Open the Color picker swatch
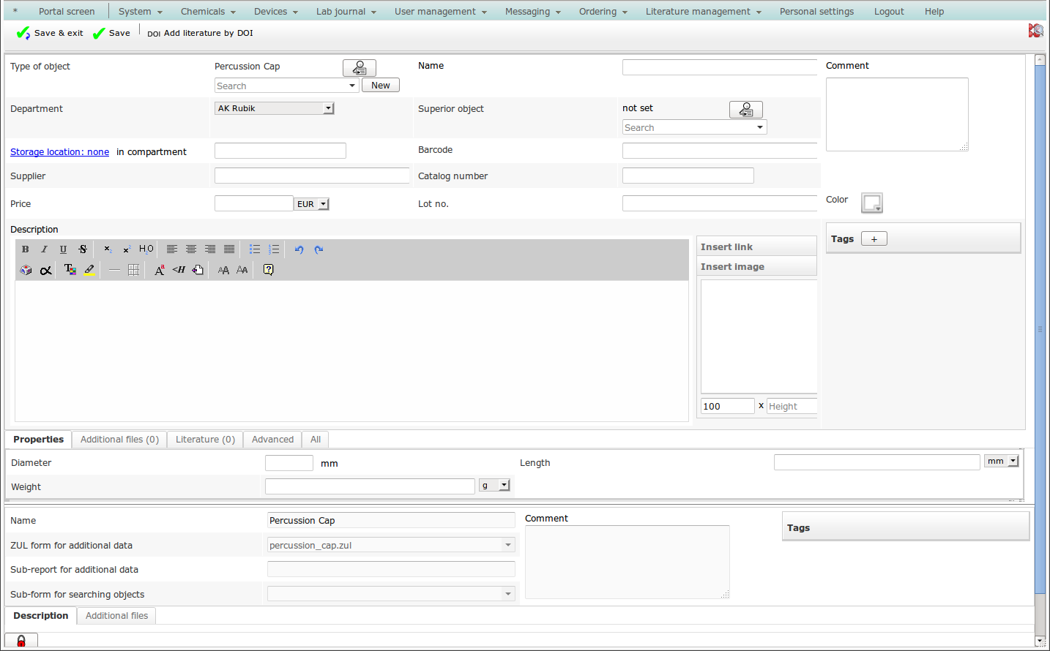 [x=871, y=203]
